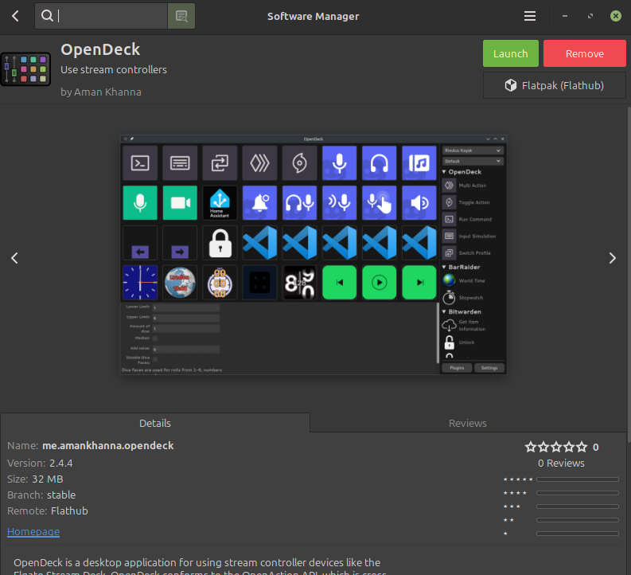Viewport: 631px width, 575px height.
Task: Select the remote value Flathub
Action: click(69, 511)
